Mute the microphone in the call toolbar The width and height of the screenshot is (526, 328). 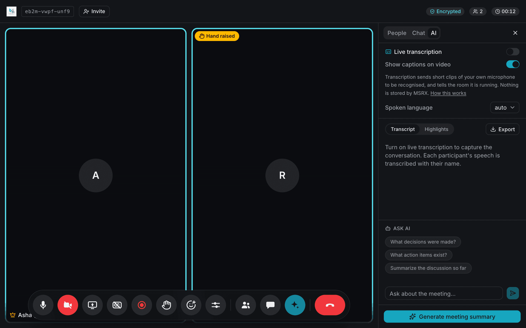click(43, 305)
